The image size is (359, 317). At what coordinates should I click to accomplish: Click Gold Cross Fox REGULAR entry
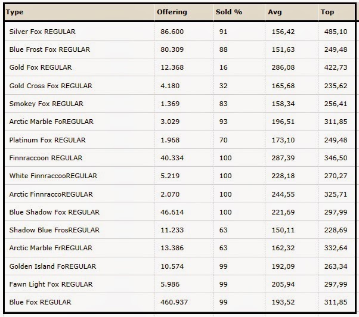click(x=51, y=86)
